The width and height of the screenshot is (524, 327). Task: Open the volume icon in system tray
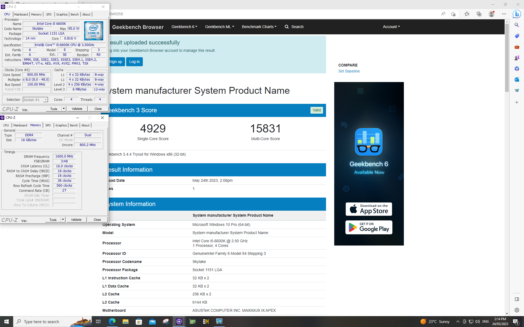[477, 322]
